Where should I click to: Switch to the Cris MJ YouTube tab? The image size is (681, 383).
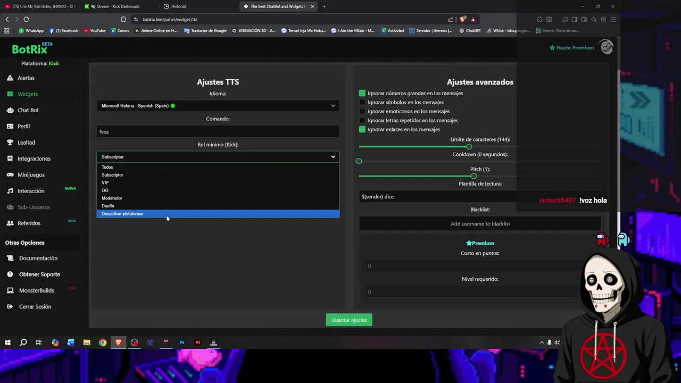click(x=40, y=6)
